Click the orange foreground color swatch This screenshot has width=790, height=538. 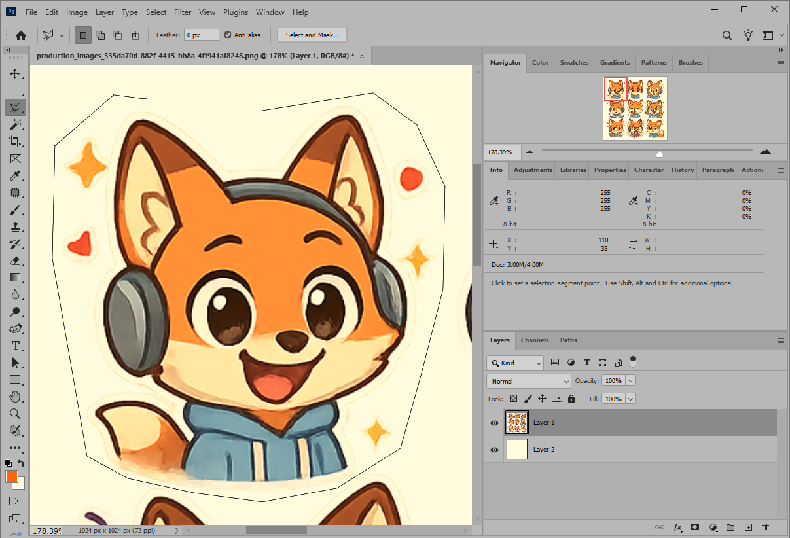(11, 476)
